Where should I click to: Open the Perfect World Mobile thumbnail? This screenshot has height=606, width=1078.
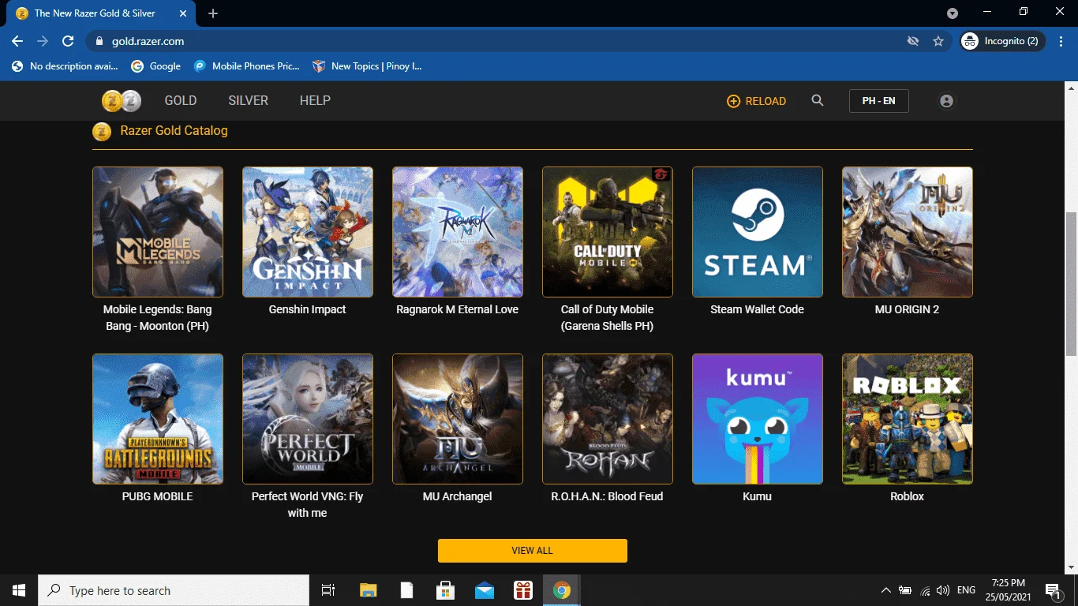pos(308,419)
